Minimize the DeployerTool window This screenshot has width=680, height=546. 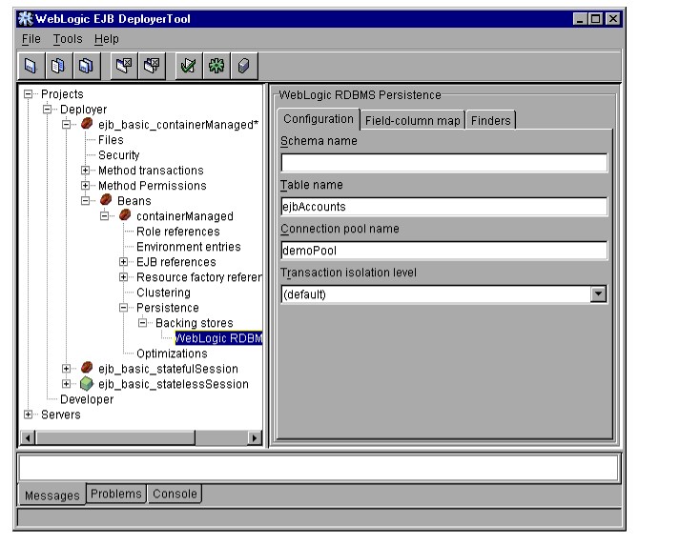[x=580, y=19]
